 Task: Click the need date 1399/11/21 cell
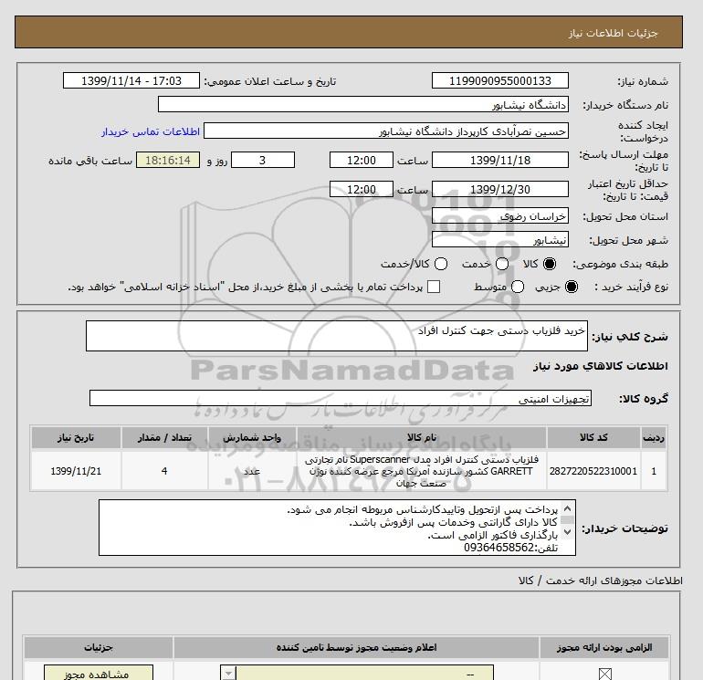(76, 471)
